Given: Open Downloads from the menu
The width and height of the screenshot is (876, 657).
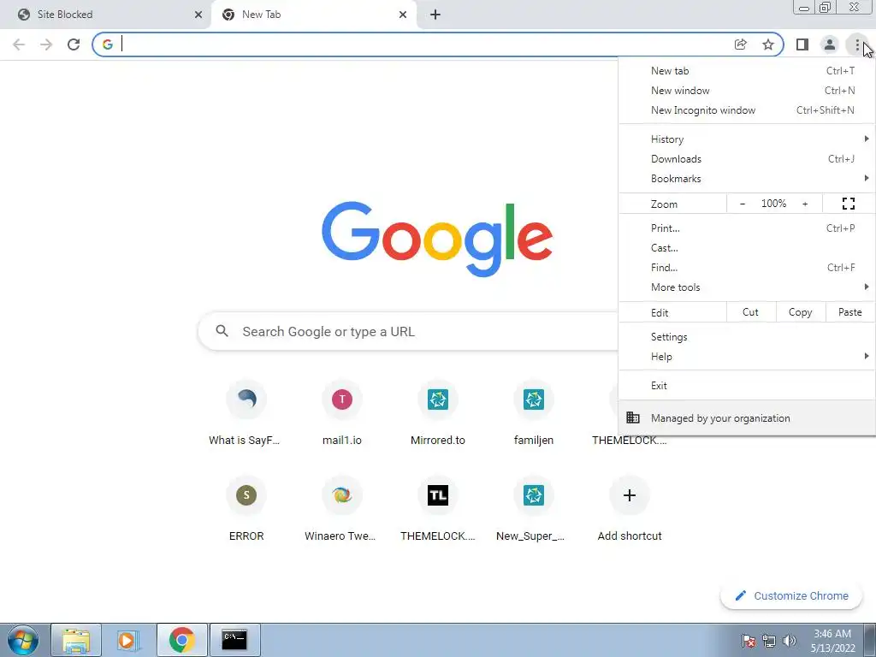Looking at the screenshot, I should [x=747, y=158].
